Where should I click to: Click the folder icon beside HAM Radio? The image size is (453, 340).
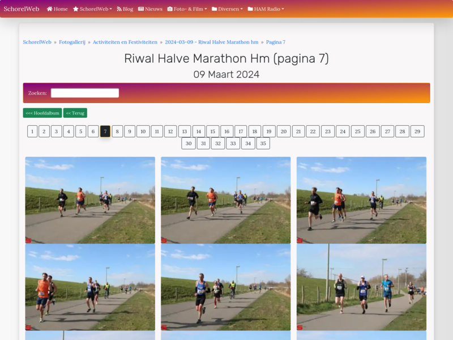(x=250, y=9)
